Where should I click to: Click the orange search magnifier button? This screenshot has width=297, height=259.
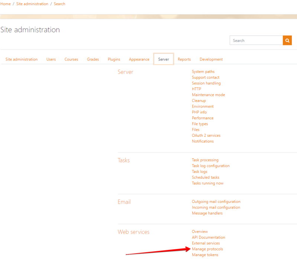click(x=287, y=41)
